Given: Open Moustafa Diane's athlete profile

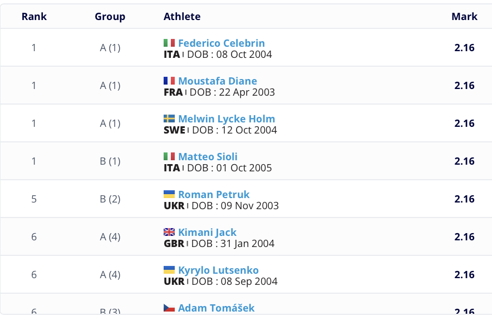Looking at the screenshot, I should [x=218, y=81].
